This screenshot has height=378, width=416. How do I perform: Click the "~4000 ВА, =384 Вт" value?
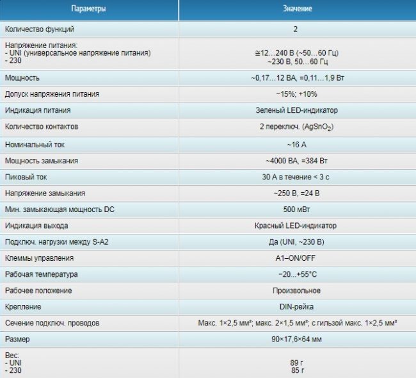pos(295,161)
